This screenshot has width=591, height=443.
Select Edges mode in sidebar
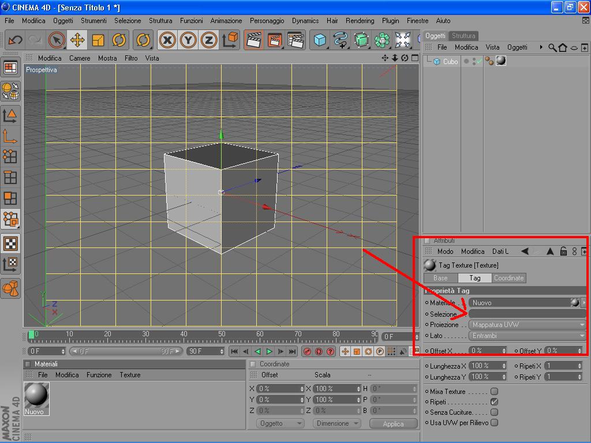[x=10, y=177]
